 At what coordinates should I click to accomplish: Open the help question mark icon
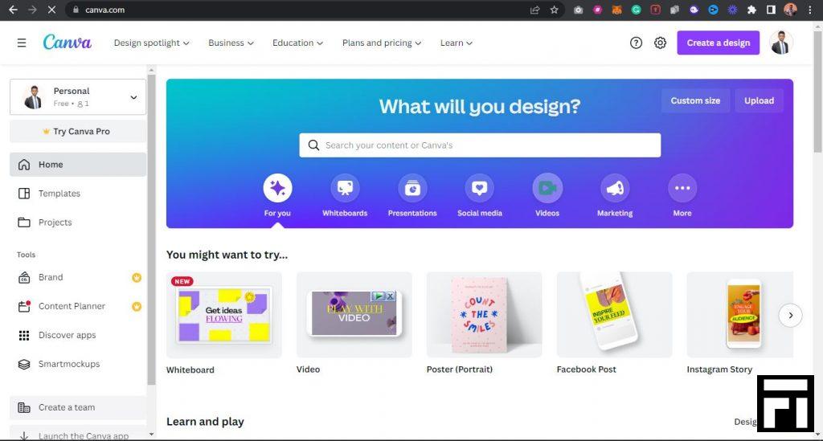click(x=637, y=43)
